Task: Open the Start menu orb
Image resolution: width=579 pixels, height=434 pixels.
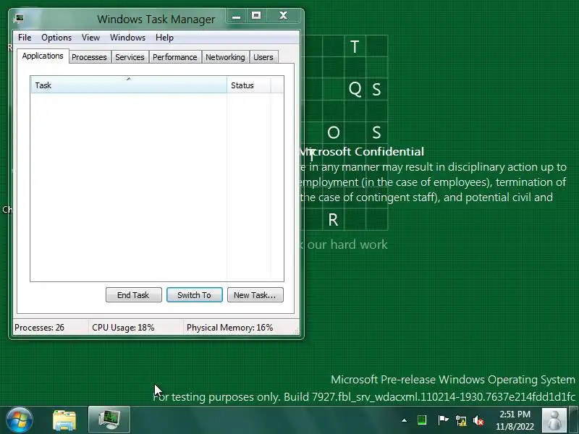Action: pyautogui.click(x=20, y=420)
